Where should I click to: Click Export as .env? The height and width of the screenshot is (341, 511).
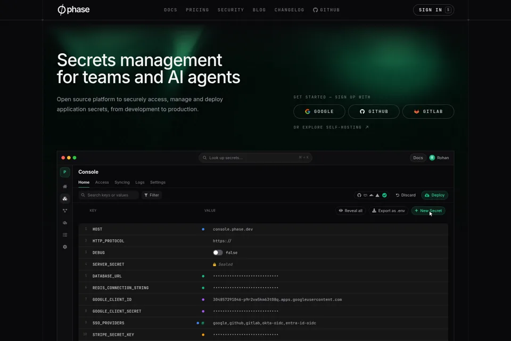pyautogui.click(x=389, y=211)
